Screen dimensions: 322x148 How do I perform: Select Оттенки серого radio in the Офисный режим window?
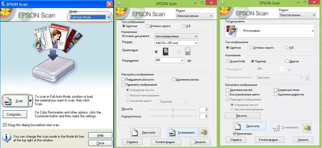[x=147, y=26]
